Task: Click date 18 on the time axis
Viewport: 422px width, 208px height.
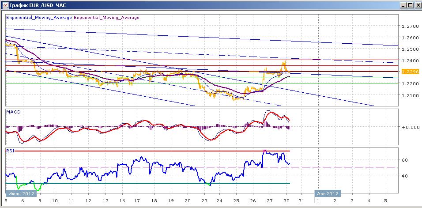Action: [x=154, y=201]
